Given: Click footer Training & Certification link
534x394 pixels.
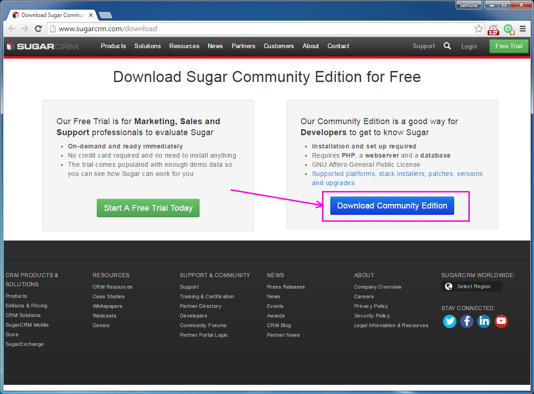Looking at the screenshot, I should [207, 296].
